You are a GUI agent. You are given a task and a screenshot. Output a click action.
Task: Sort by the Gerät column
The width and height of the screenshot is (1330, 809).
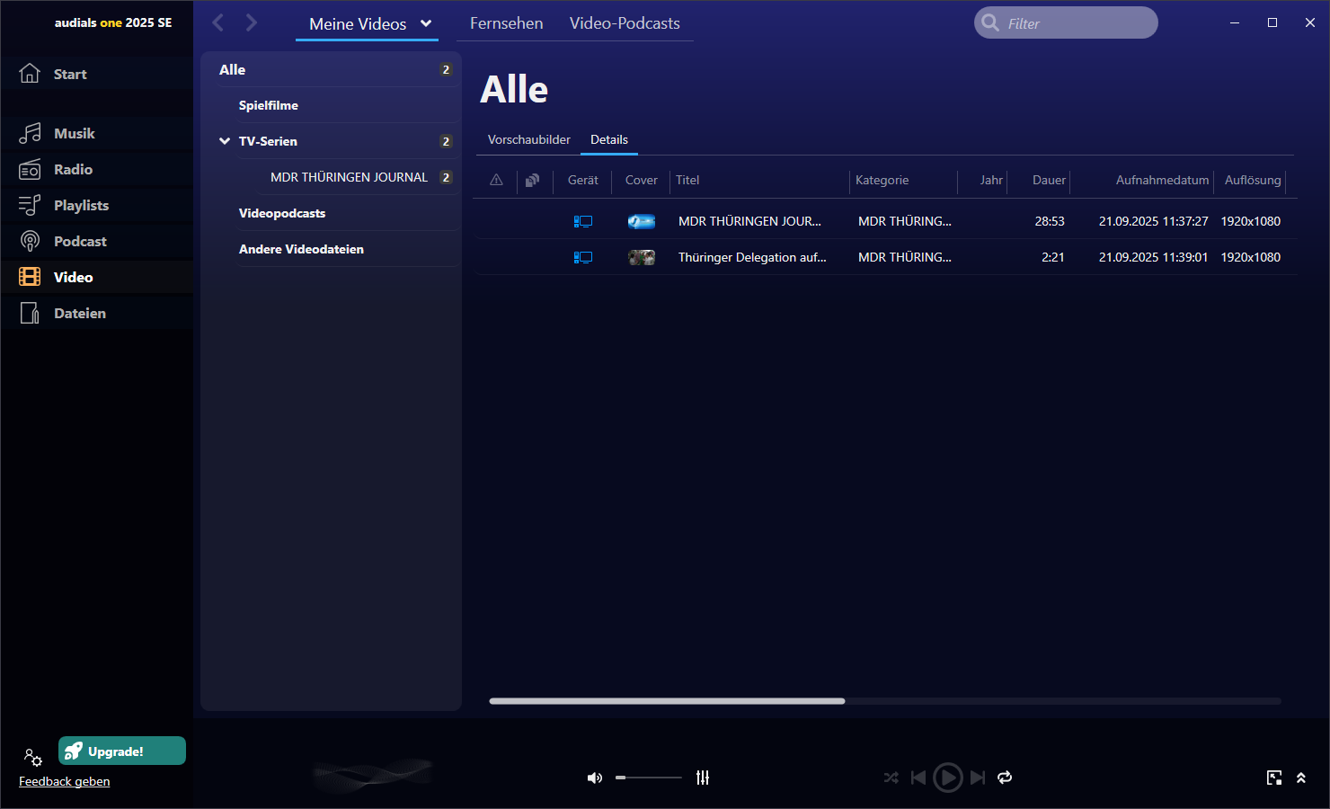point(583,180)
